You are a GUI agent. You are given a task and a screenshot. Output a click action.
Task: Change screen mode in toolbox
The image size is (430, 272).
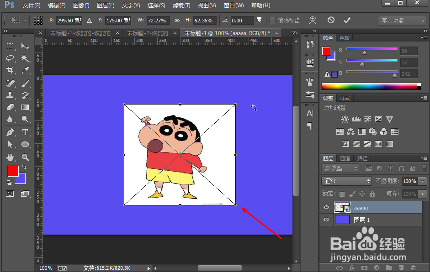pyautogui.click(x=25, y=194)
